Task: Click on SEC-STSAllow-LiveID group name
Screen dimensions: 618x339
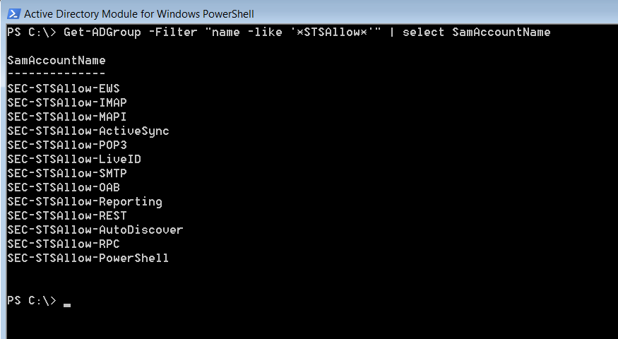Action: (x=74, y=159)
